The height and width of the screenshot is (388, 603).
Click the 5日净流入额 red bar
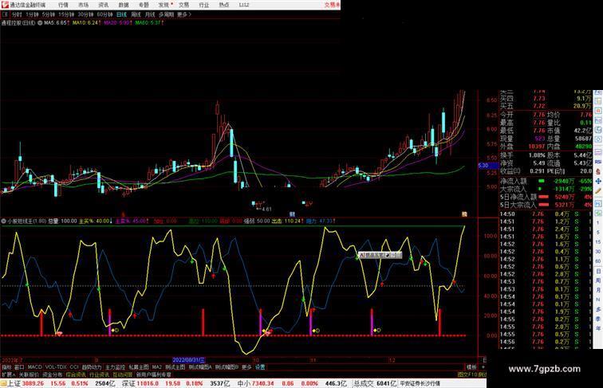[x=543, y=197]
